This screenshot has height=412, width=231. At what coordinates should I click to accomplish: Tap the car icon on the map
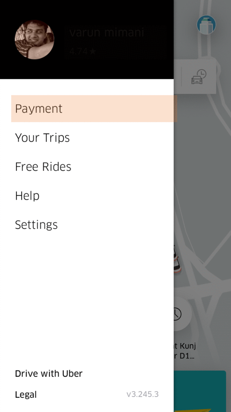tap(177, 259)
